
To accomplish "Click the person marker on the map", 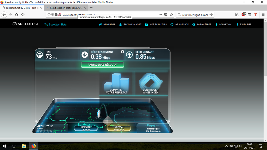I will (x=99, y=114).
